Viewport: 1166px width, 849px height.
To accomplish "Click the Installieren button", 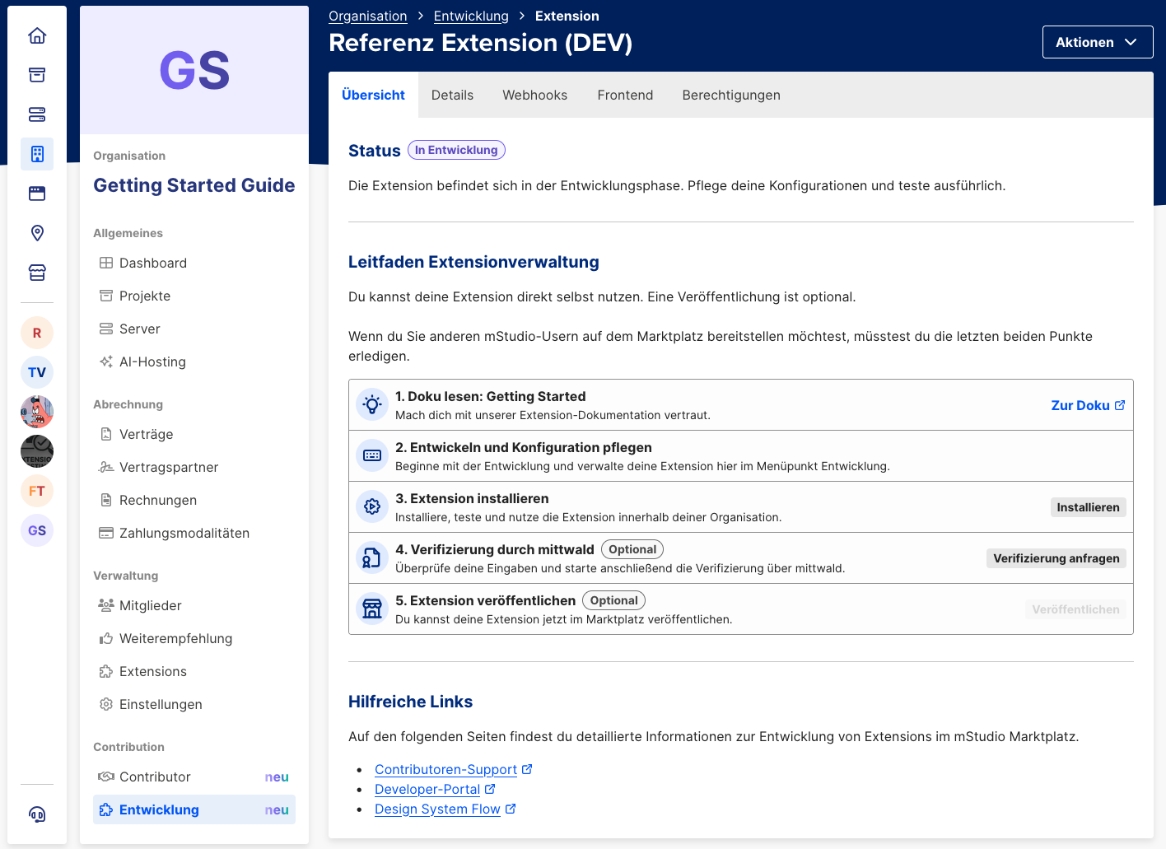I will 1088,506.
